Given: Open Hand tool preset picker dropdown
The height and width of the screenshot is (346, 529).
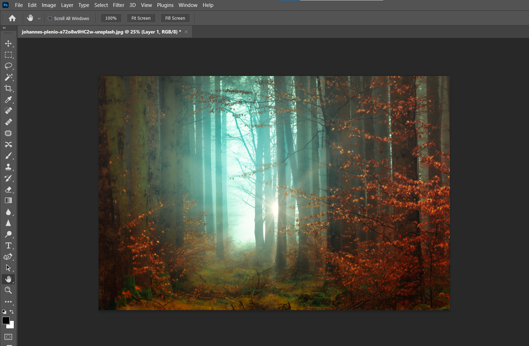Looking at the screenshot, I should click(39, 18).
